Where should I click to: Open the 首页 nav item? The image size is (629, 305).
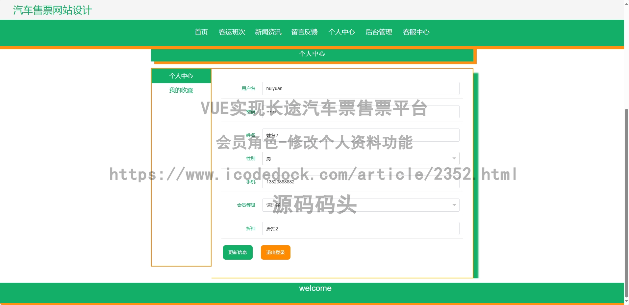pyautogui.click(x=201, y=32)
